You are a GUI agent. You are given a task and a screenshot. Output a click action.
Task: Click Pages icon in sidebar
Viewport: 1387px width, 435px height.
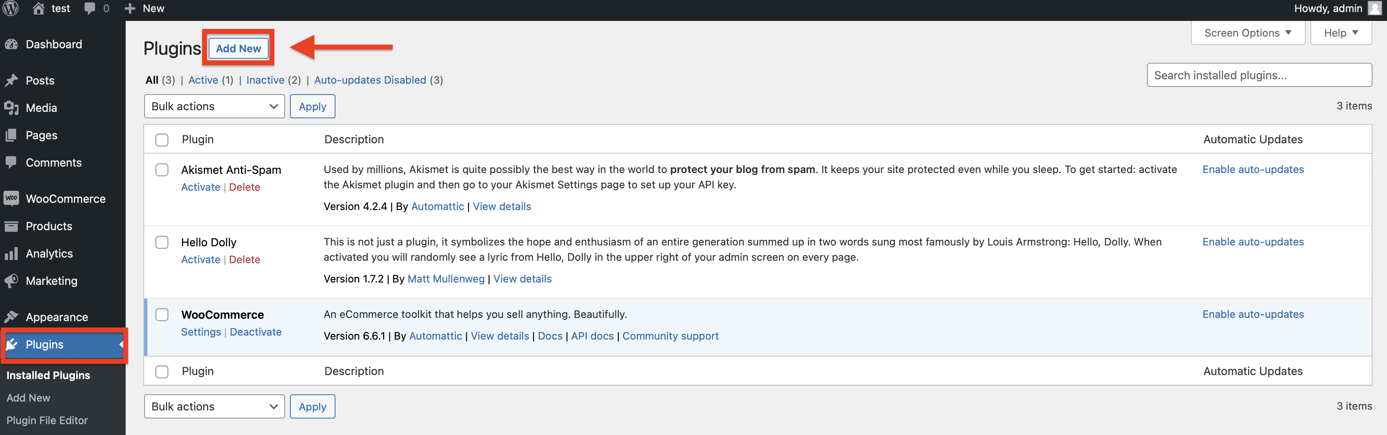[x=11, y=135]
